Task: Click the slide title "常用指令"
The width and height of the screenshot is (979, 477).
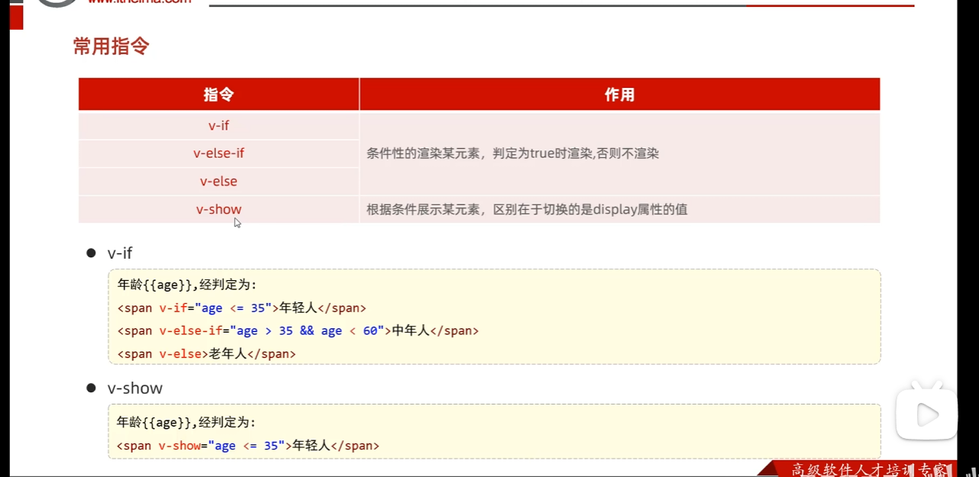Action: tap(111, 47)
